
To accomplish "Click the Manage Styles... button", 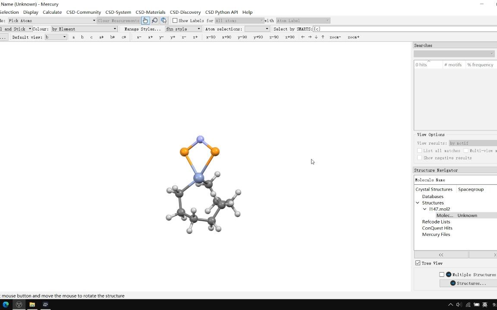I will (x=142, y=29).
